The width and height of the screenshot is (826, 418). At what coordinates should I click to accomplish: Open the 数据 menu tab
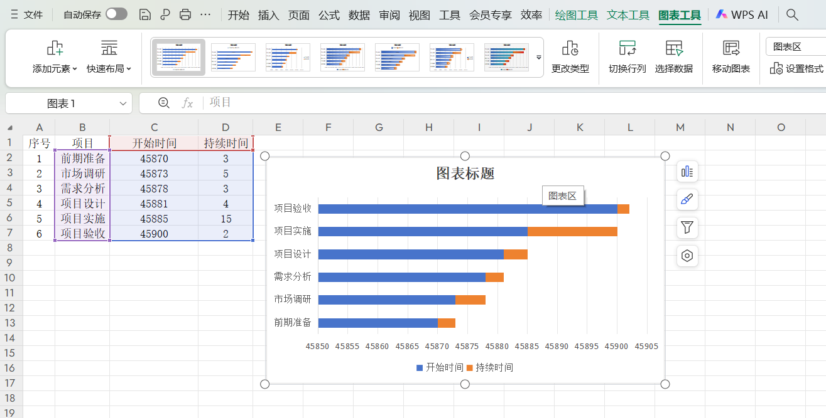pos(359,15)
